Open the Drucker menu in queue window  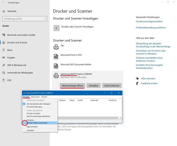tap(26, 97)
